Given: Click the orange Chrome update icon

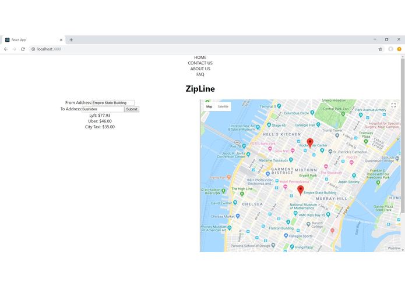Looking at the screenshot, I should tap(399, 49).
